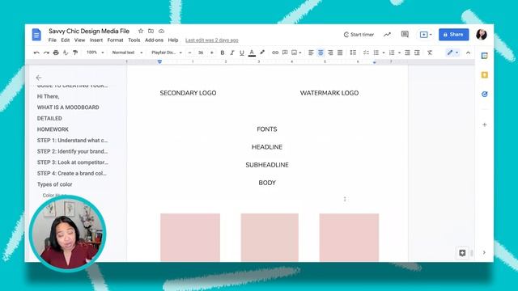The width and height of the screenshot is (518, 291).
Task: Open the text color picker
Action: tap(252, 53)
